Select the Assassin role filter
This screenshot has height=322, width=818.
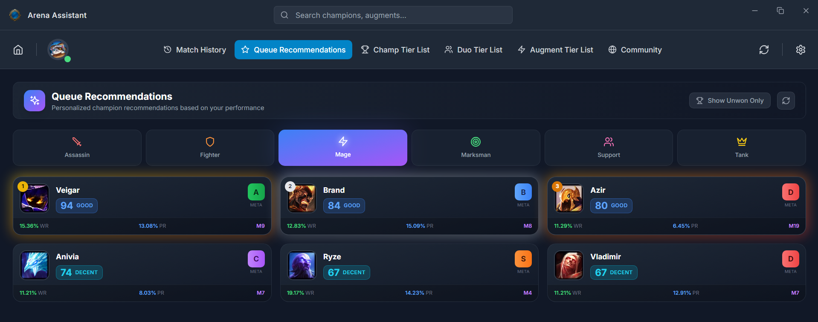[x=77, y=148]
